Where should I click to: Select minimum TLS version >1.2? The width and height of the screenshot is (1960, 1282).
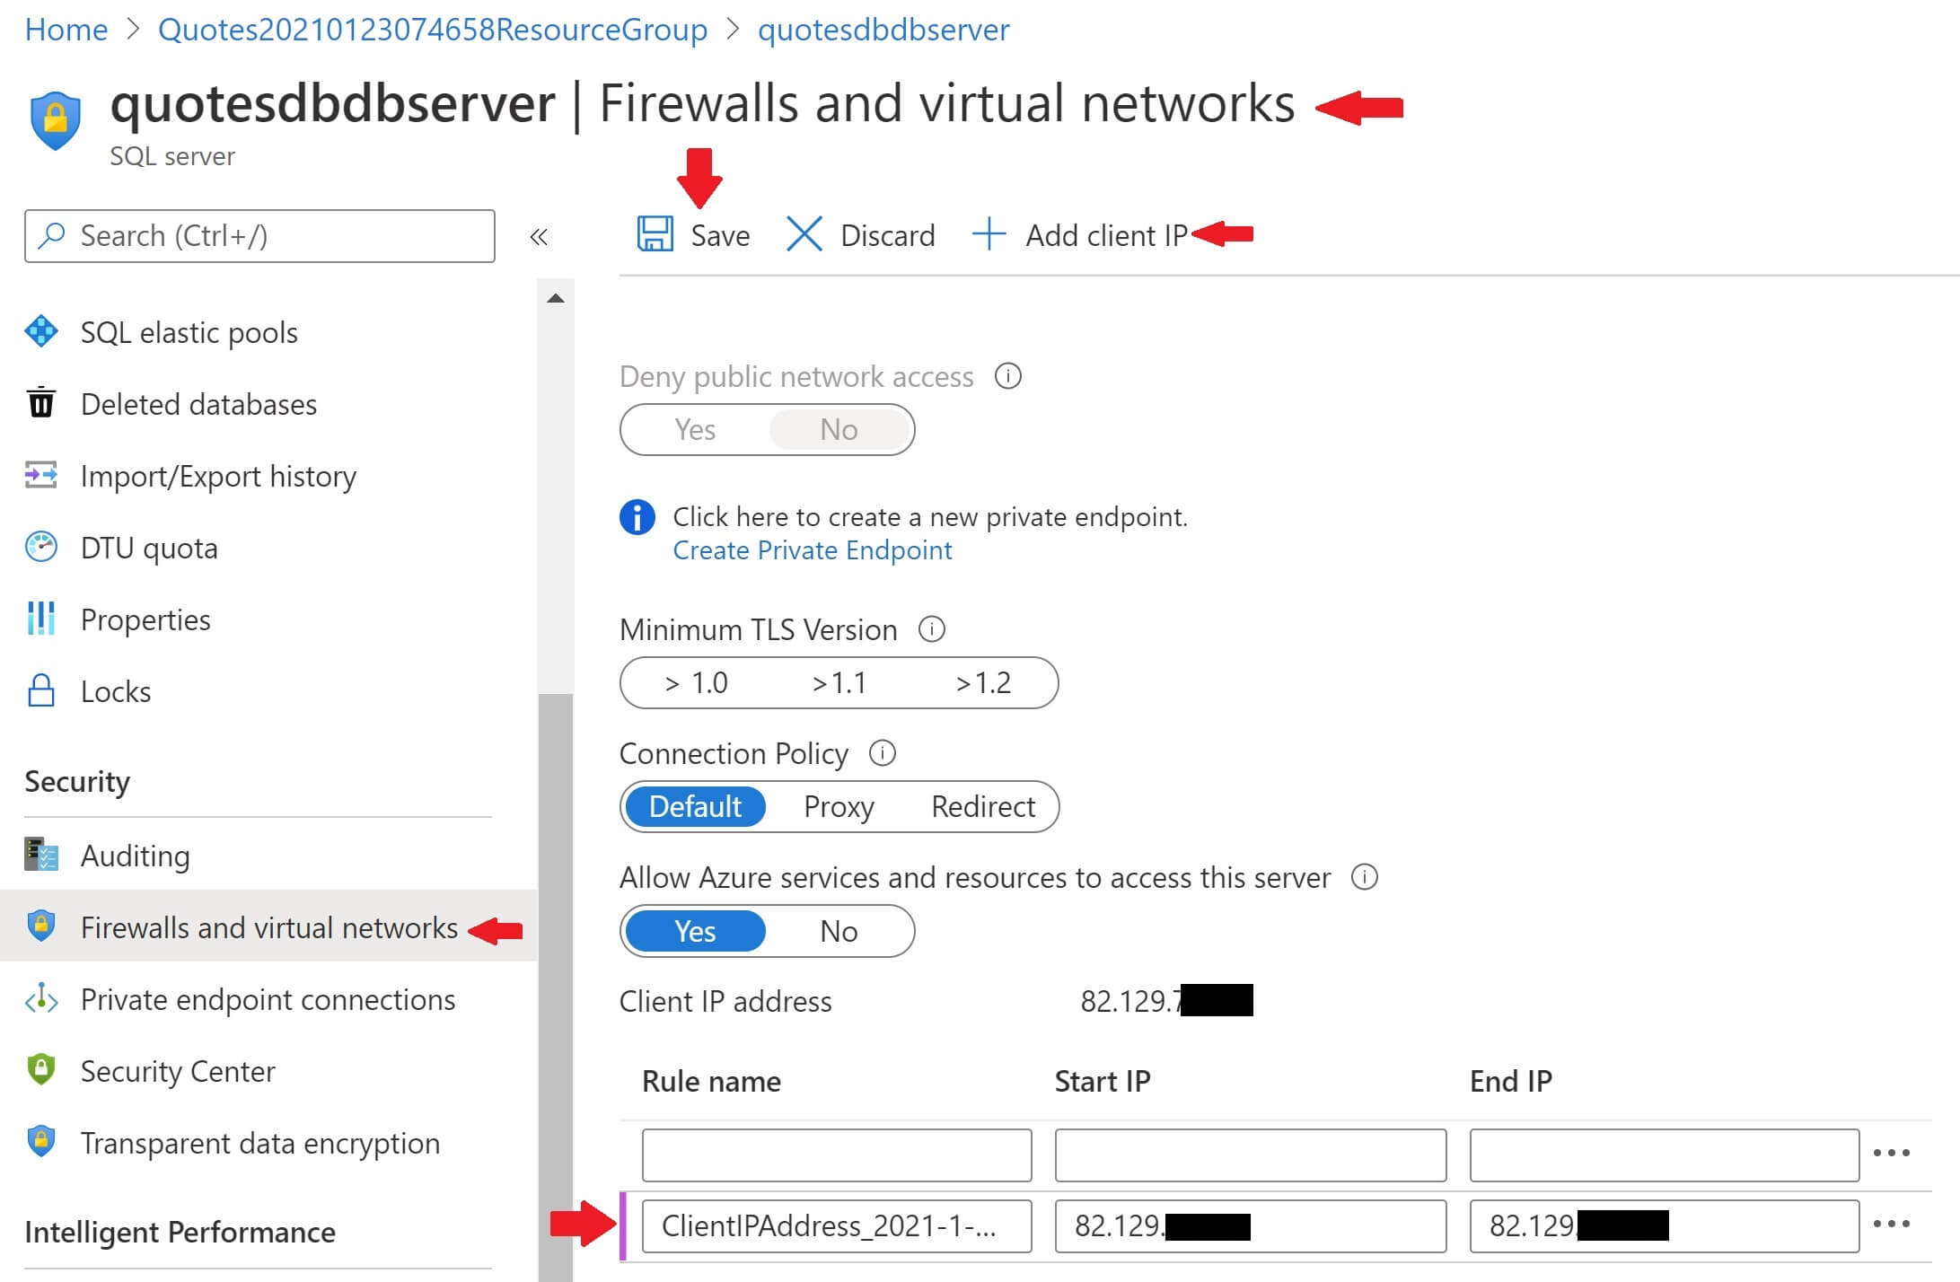[x=983, y=682]
